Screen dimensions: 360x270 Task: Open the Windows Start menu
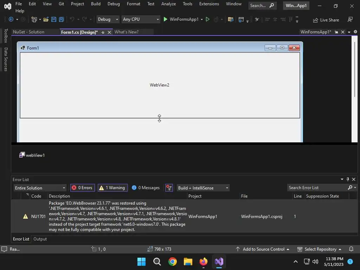click(x=141, y=262)
